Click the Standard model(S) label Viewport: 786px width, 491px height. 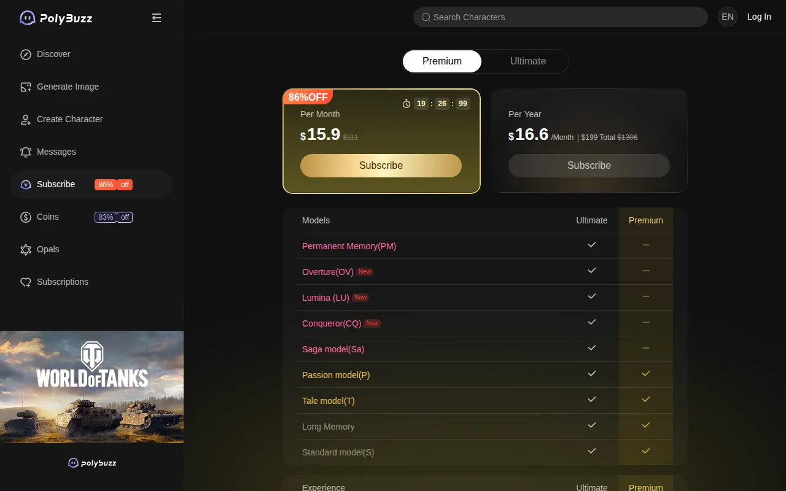[x=338, y=452]
